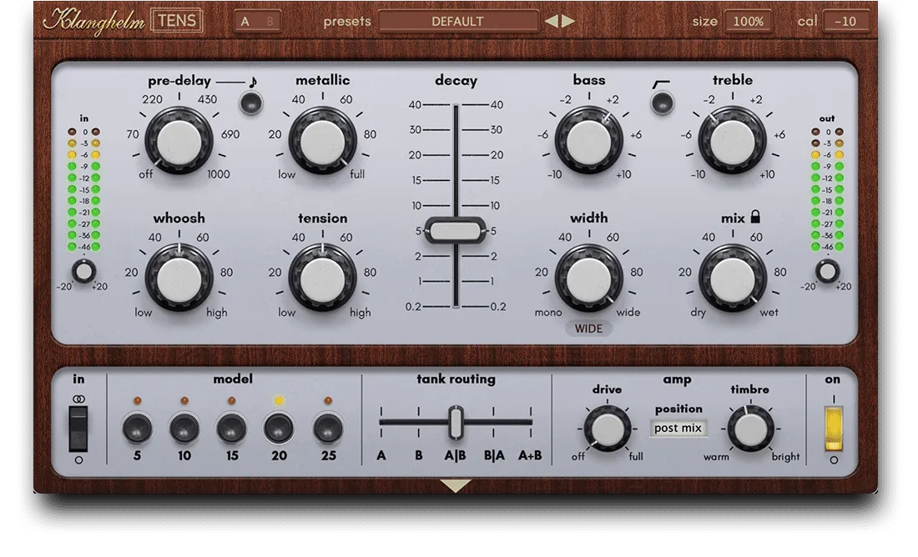The image size is (918, 557).
Task: Toggle the yellow on power switch
Action: 833,429
